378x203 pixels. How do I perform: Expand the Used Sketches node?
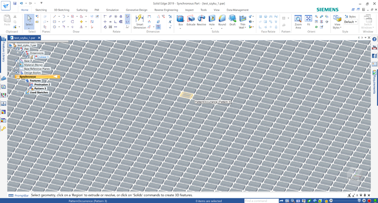(x=17, y=93)
